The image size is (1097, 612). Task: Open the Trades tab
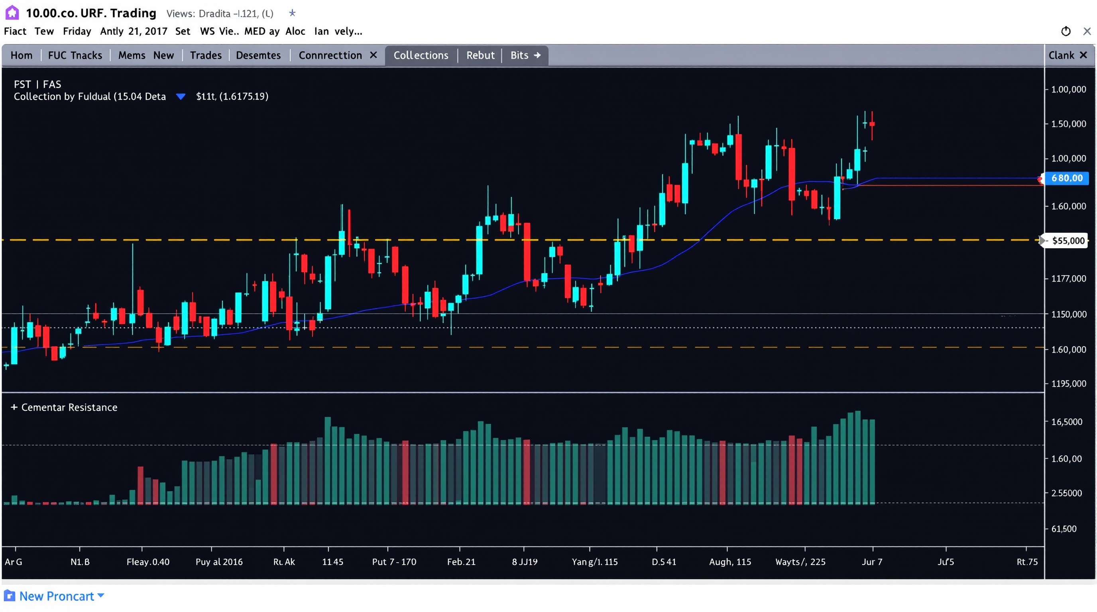pos(206,55)
